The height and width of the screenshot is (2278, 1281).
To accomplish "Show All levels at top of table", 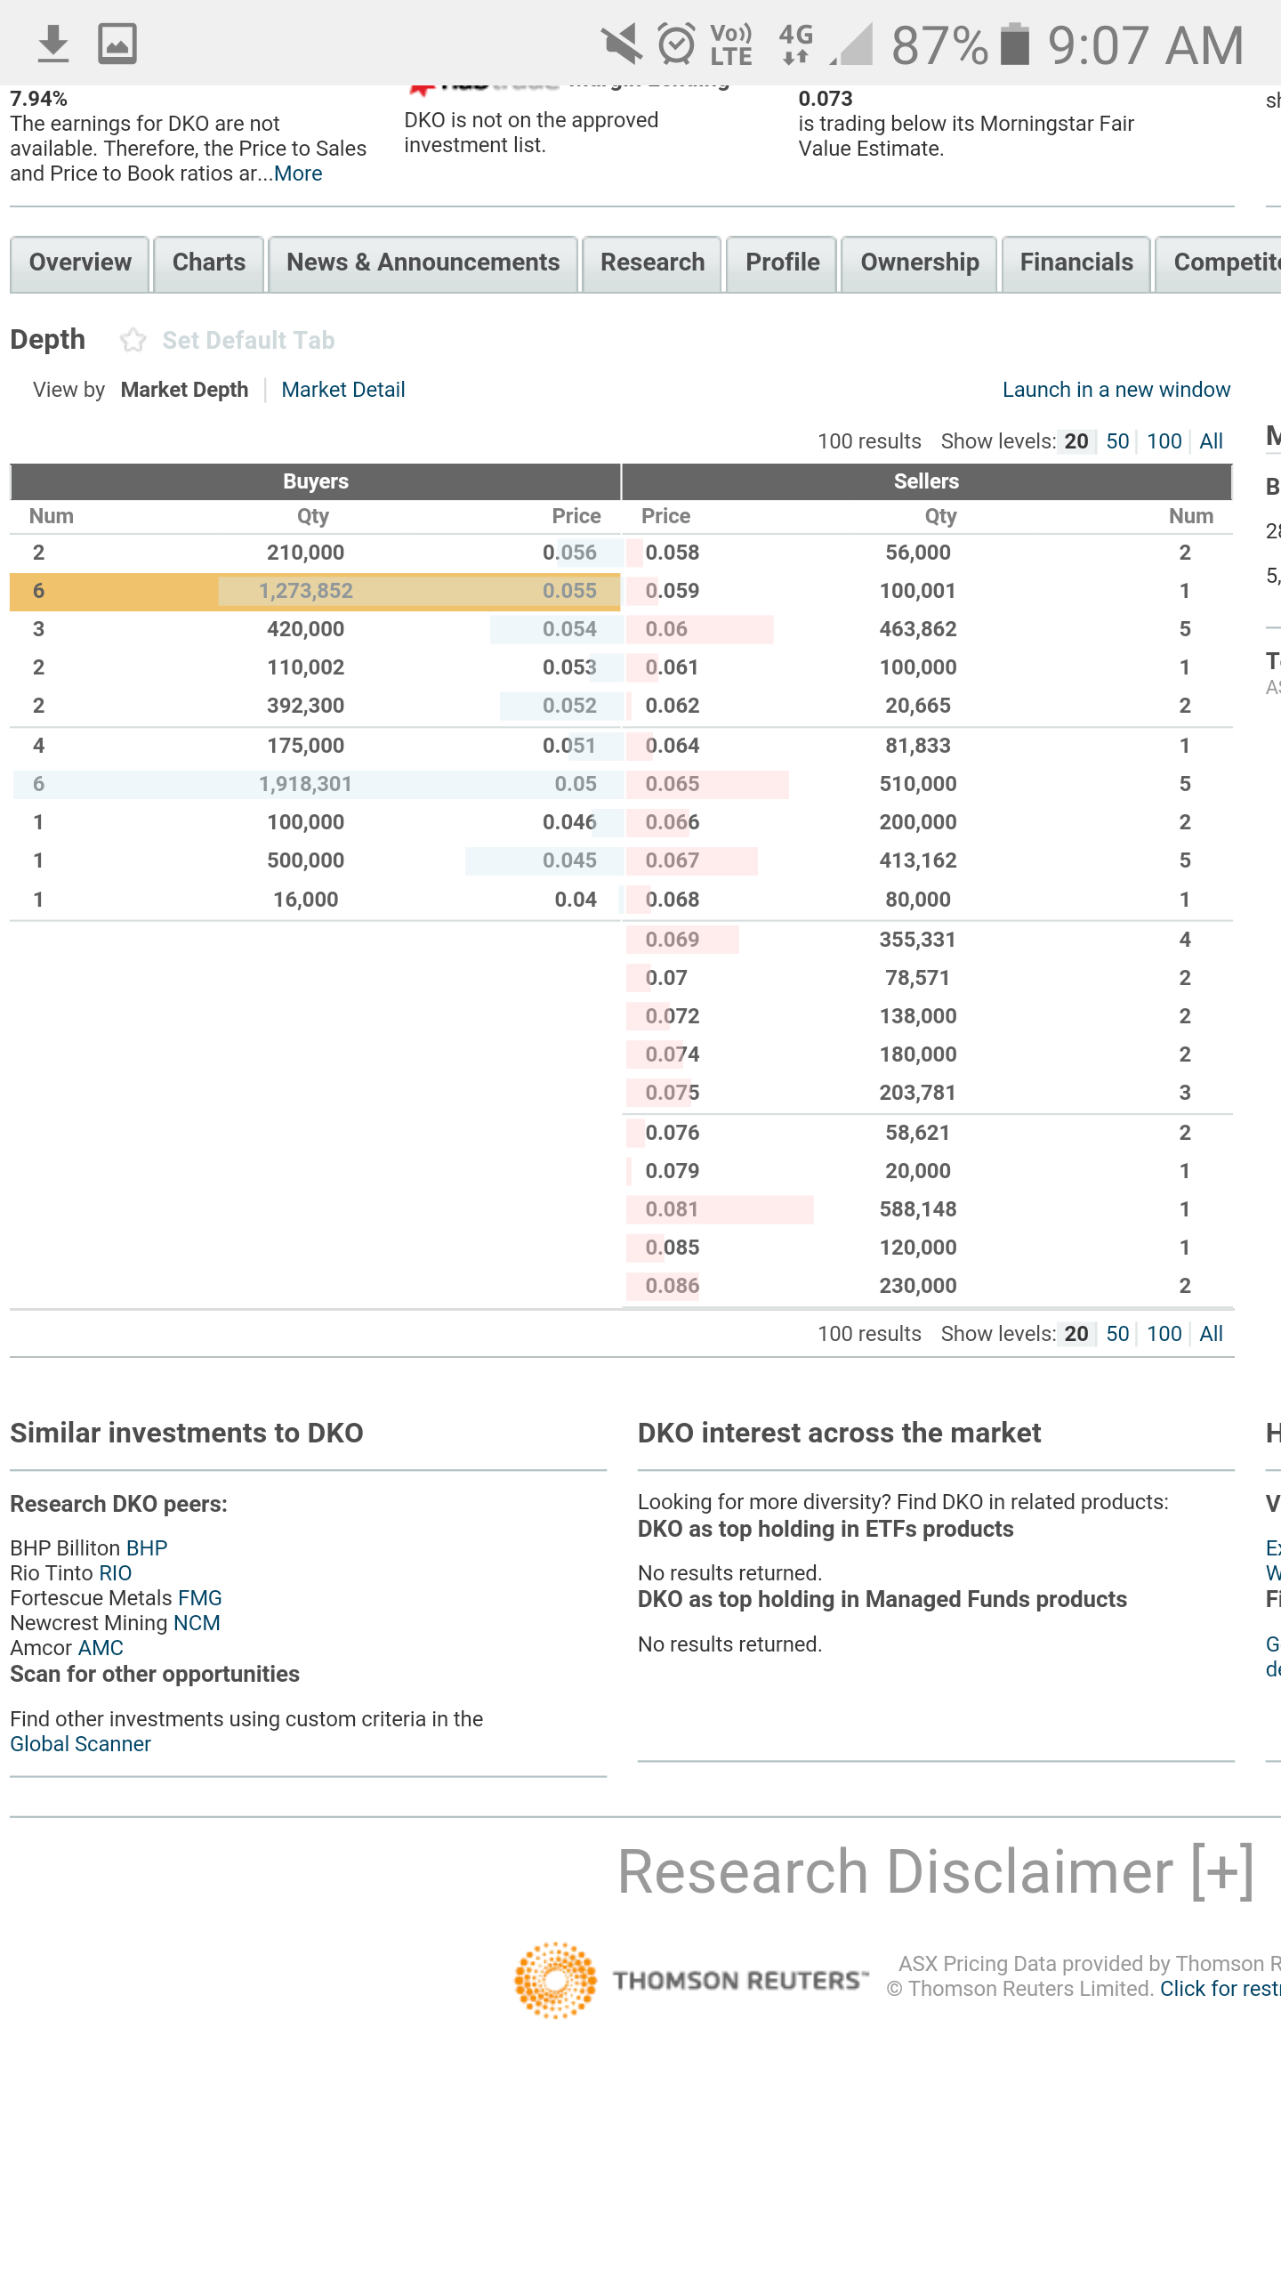I will click(1211, 441).
